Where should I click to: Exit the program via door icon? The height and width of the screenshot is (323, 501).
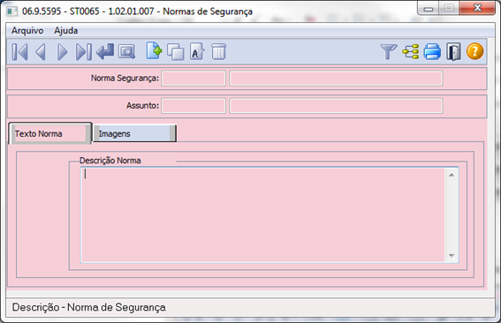click(453, 52)
